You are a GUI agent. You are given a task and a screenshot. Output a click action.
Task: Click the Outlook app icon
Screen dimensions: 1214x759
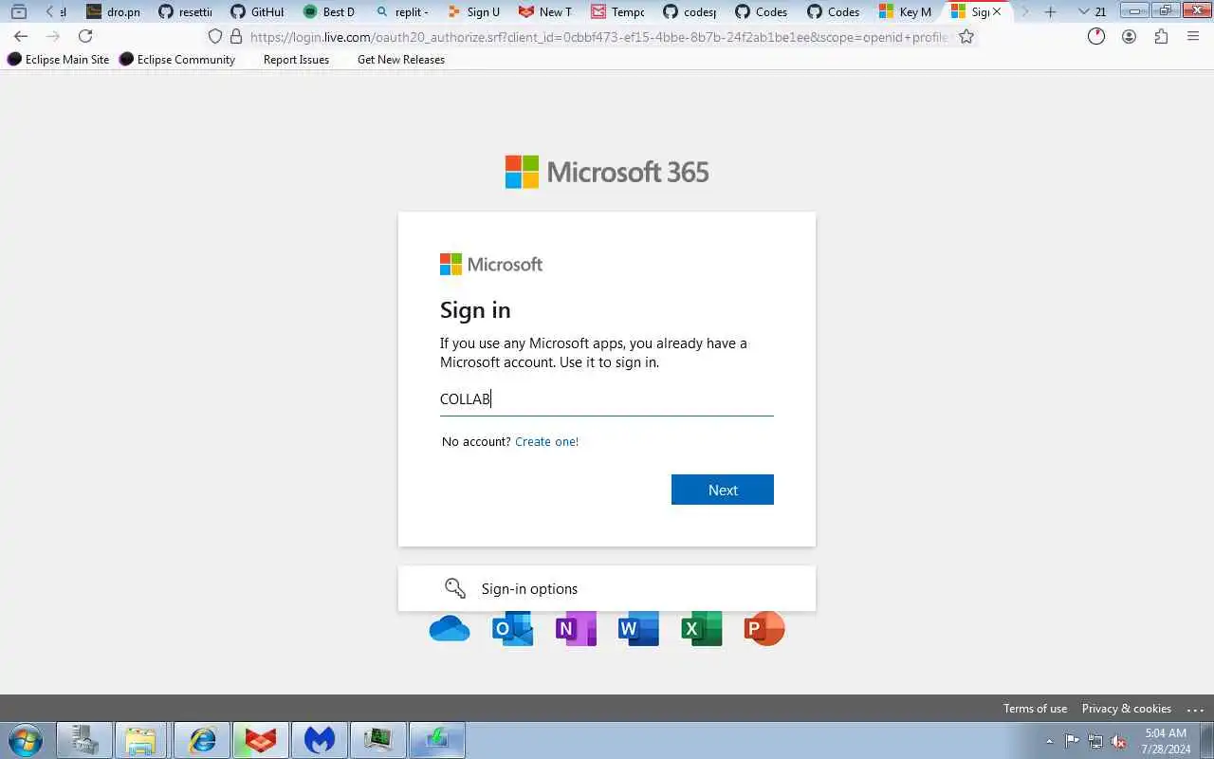click(512, 629)
